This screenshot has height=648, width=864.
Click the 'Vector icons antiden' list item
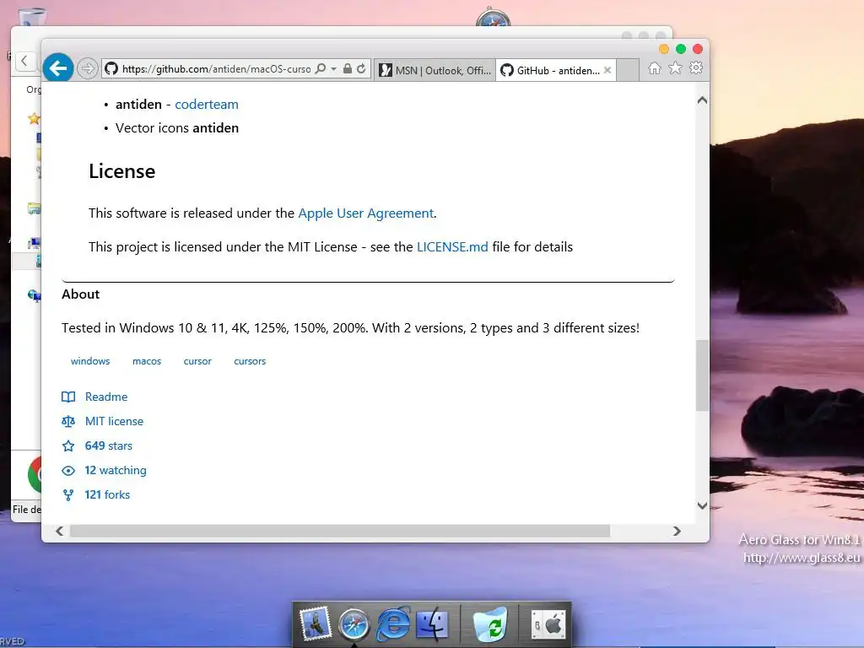(177, 128)
